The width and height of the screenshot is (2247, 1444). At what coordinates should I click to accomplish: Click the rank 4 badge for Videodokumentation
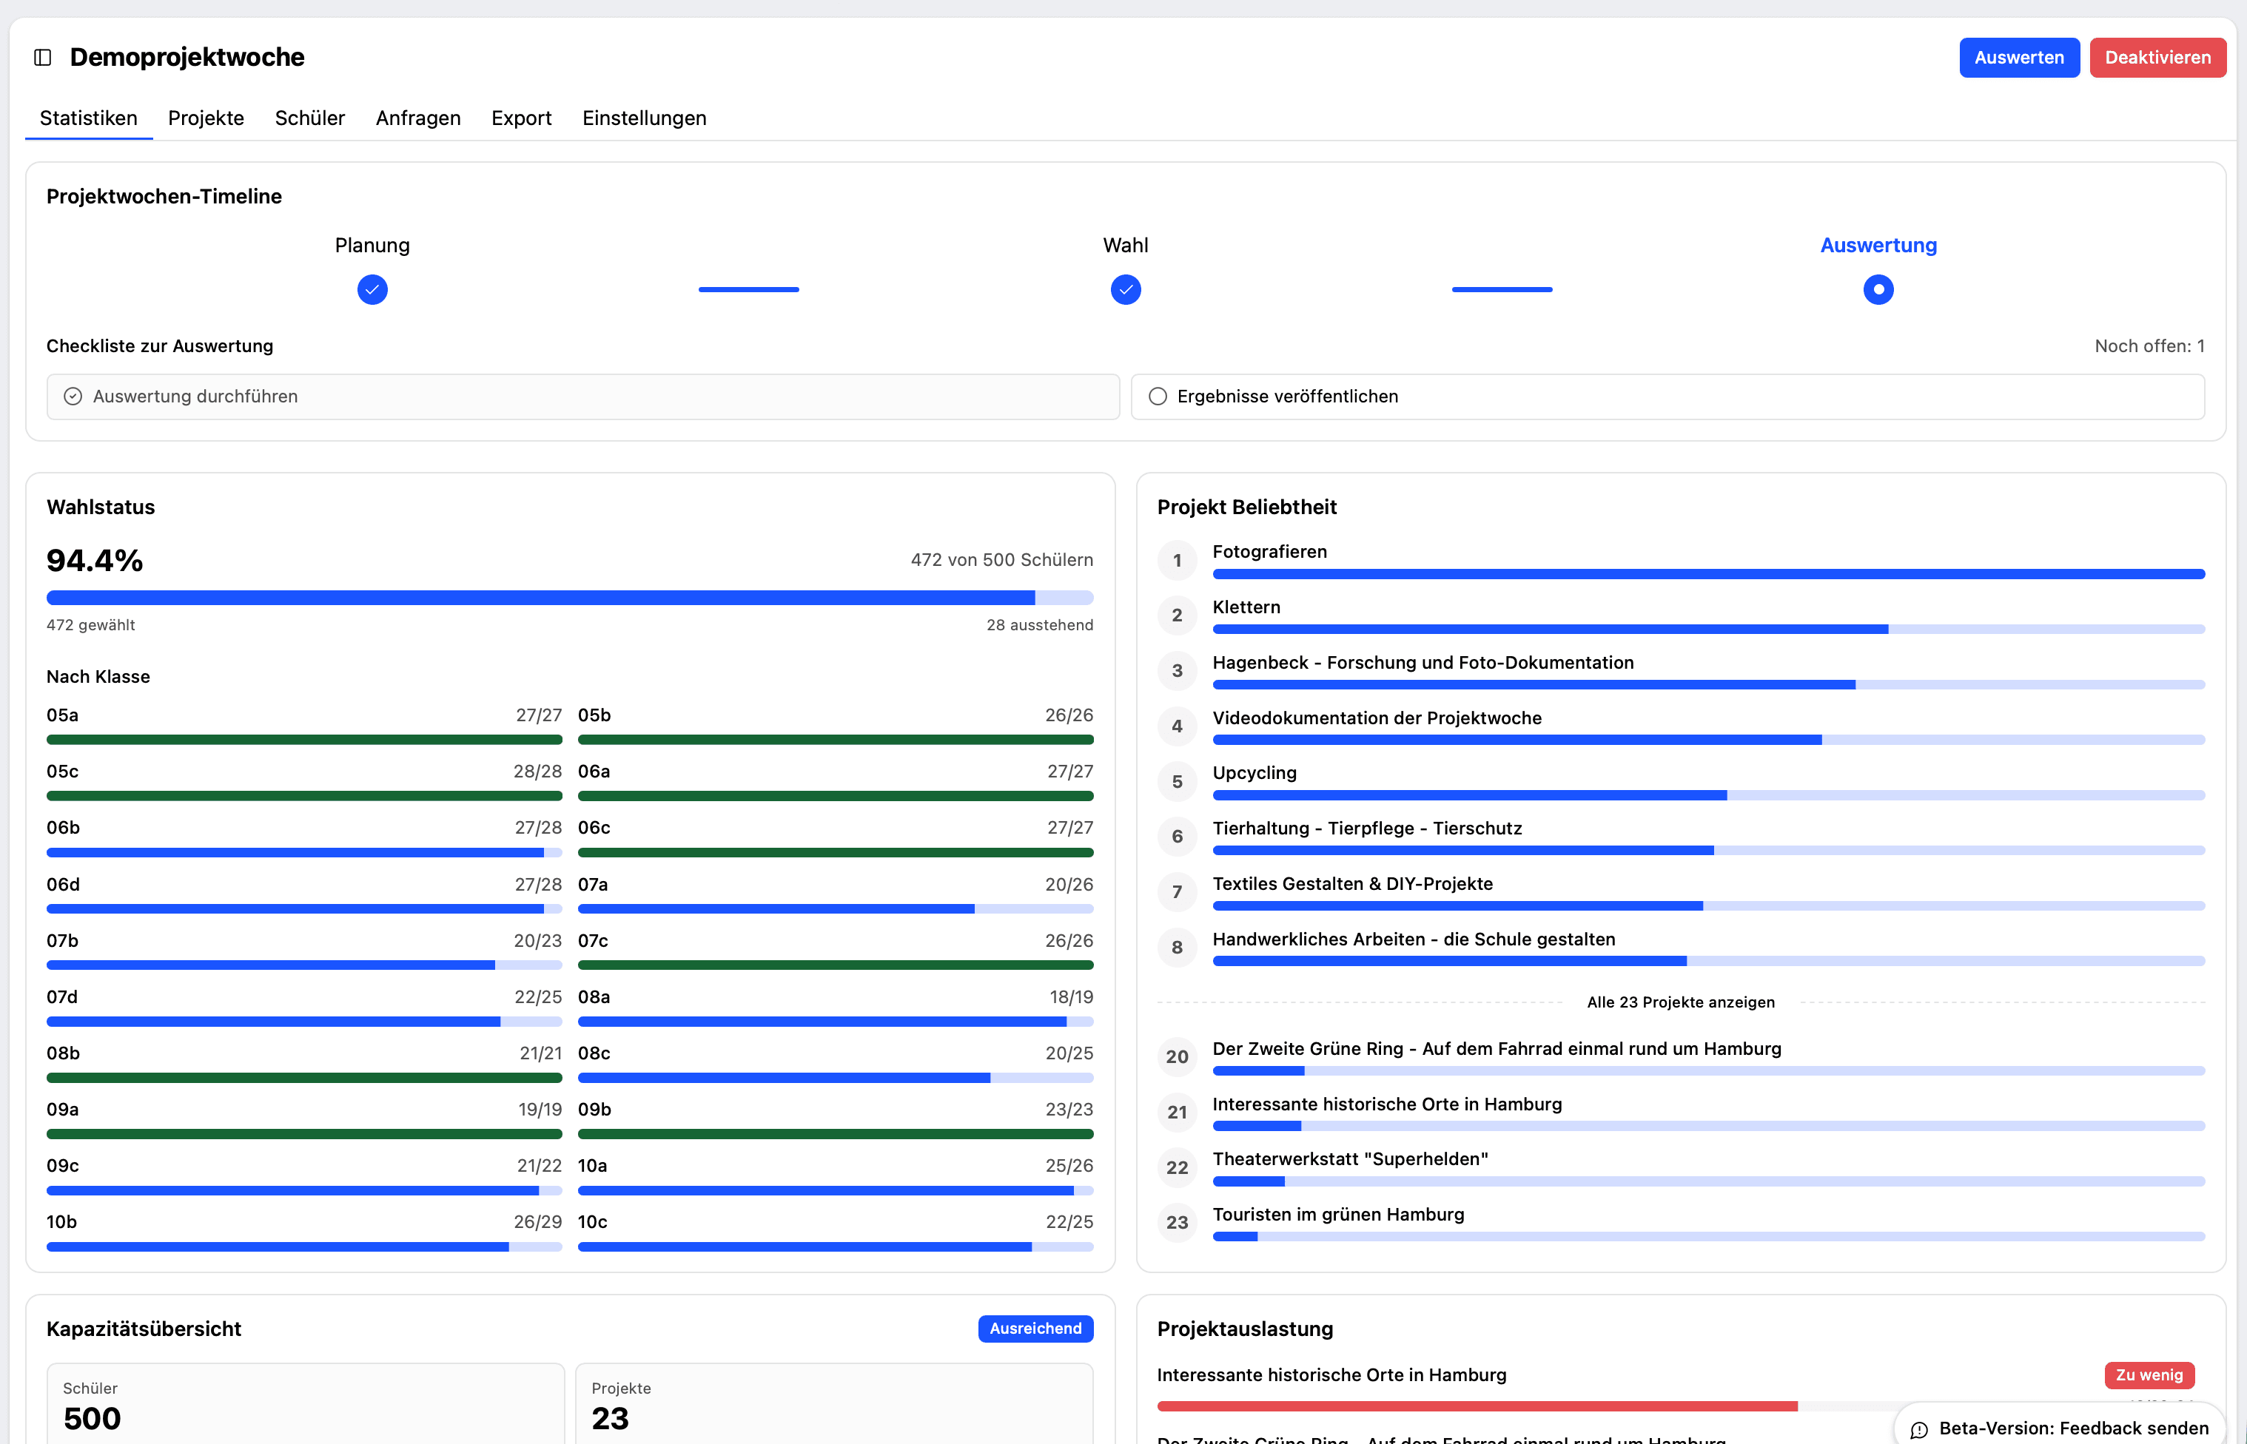coord(1178,726)
